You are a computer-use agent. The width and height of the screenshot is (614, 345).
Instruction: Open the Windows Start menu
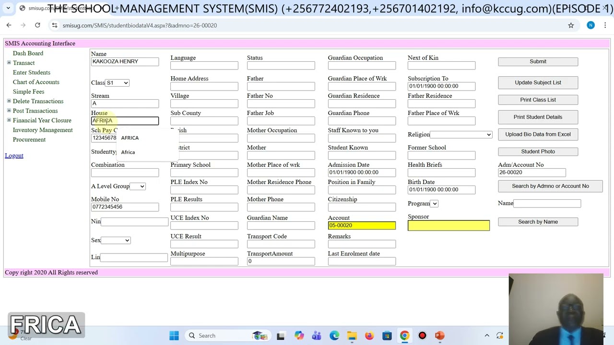174,335
